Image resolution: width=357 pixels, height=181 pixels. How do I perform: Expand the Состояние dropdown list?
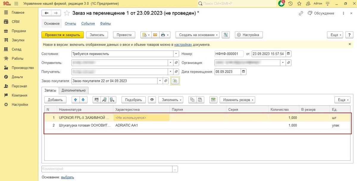[x=176, y=54]
